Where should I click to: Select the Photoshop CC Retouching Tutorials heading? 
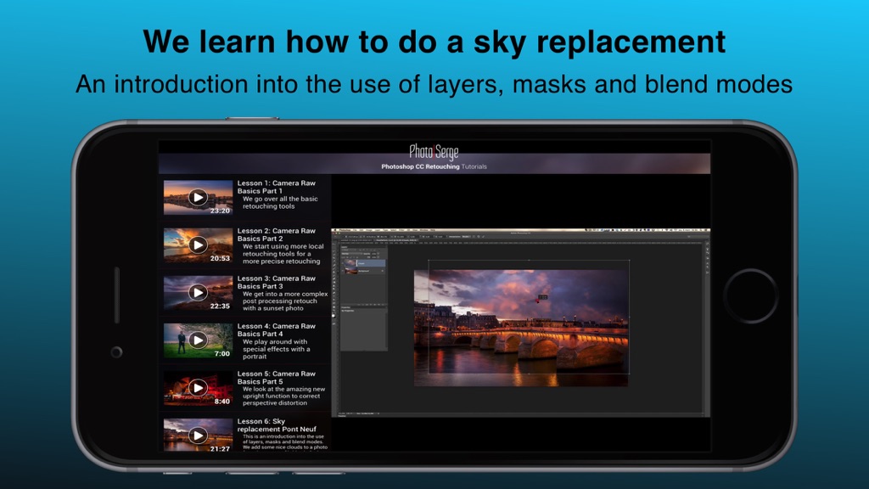pos(434,166)
